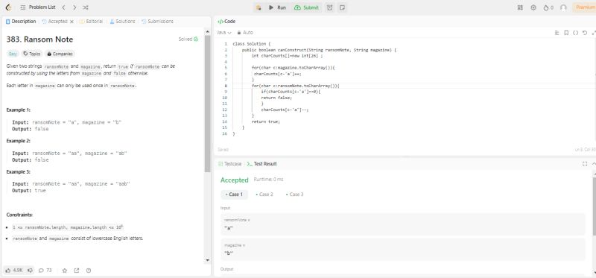596x278 pixels.
Task: Expand the Topics tag section
Action: coord(31,54)
